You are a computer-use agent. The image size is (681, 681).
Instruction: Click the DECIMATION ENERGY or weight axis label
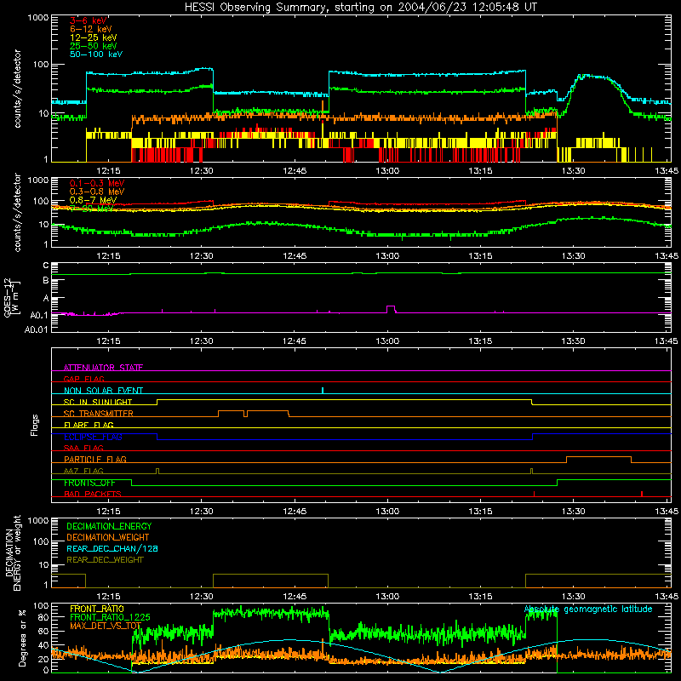click(x=13, y=552)
